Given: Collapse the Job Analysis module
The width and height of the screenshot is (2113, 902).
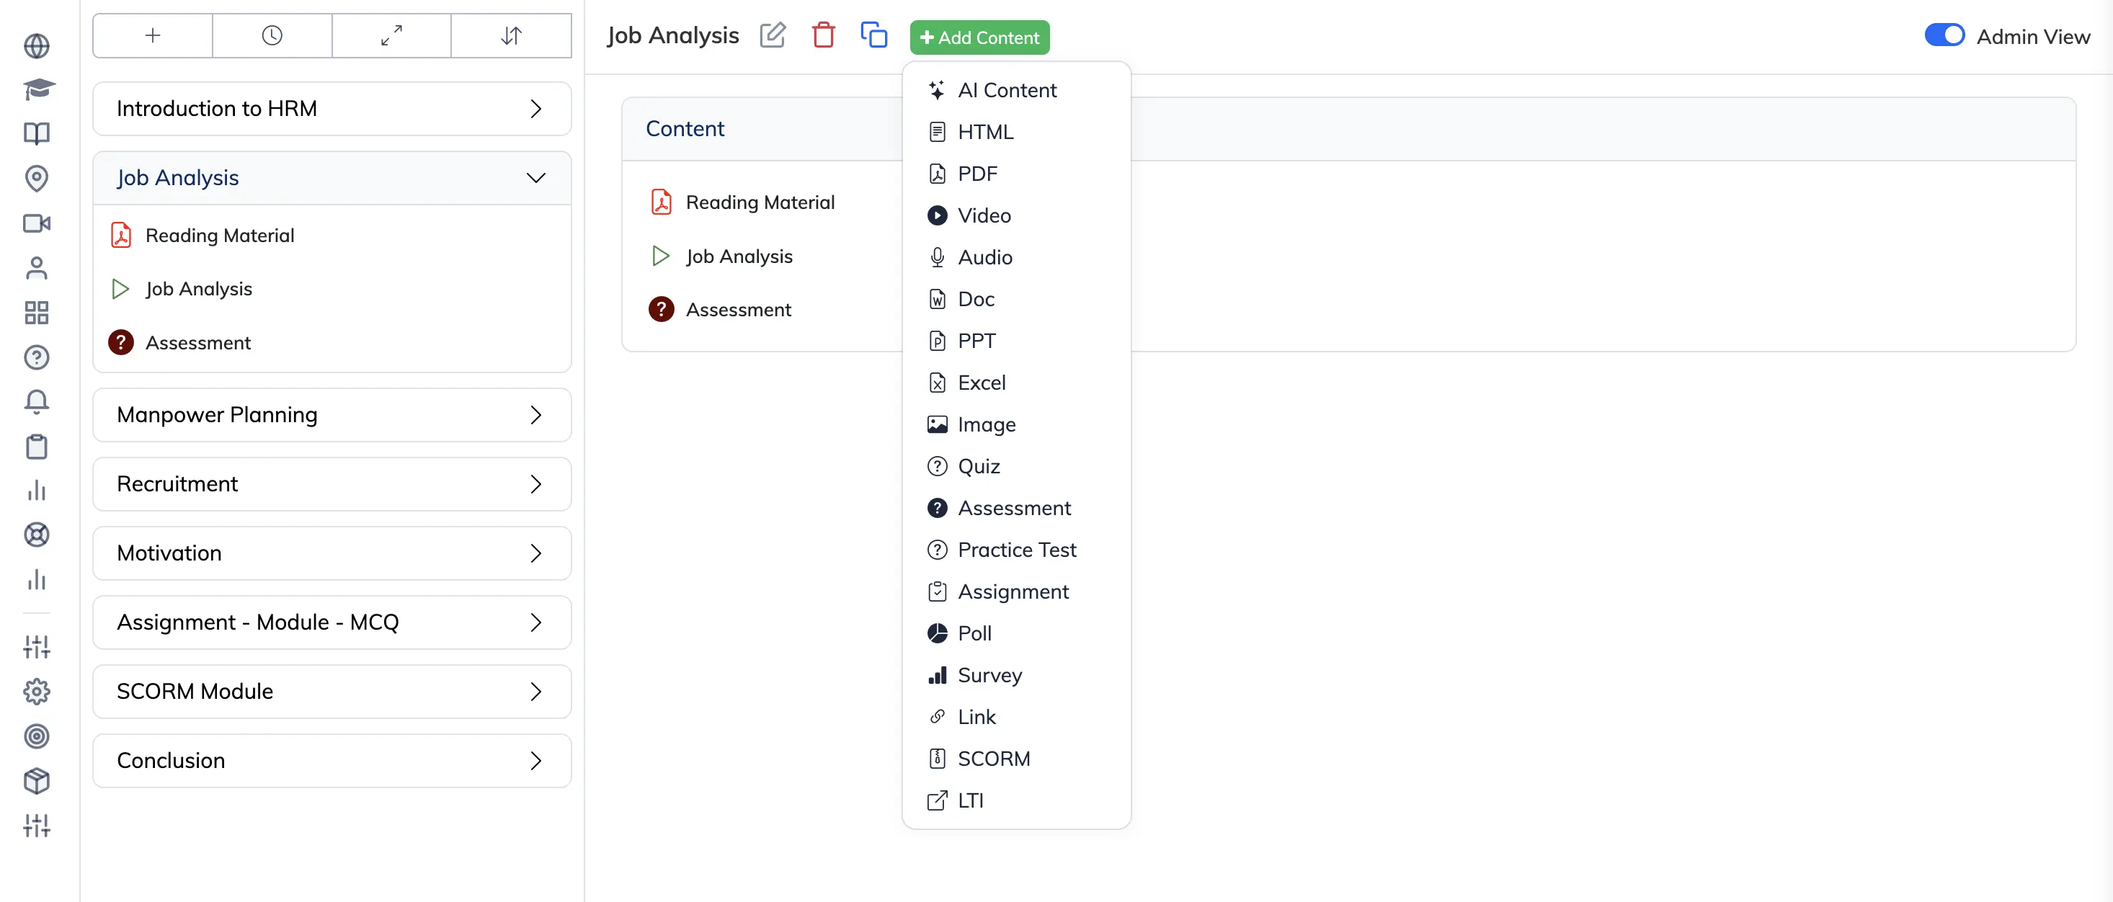Looking at the screenshot, I should [x=332, y=178].
